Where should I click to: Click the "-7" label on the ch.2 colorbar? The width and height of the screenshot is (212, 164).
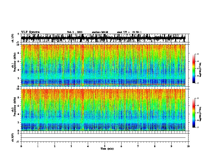pyautogui.click(x=198, y=128)
